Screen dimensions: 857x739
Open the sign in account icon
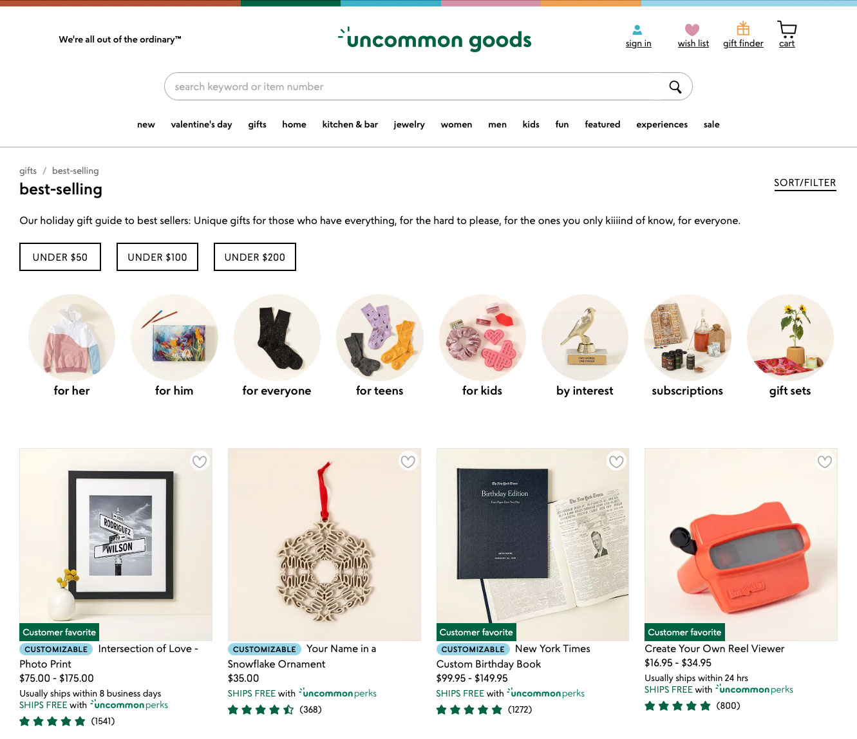pos(637,30)
